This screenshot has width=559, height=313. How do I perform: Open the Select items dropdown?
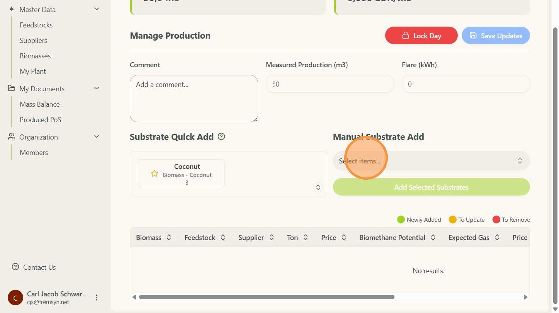[431, 161]
